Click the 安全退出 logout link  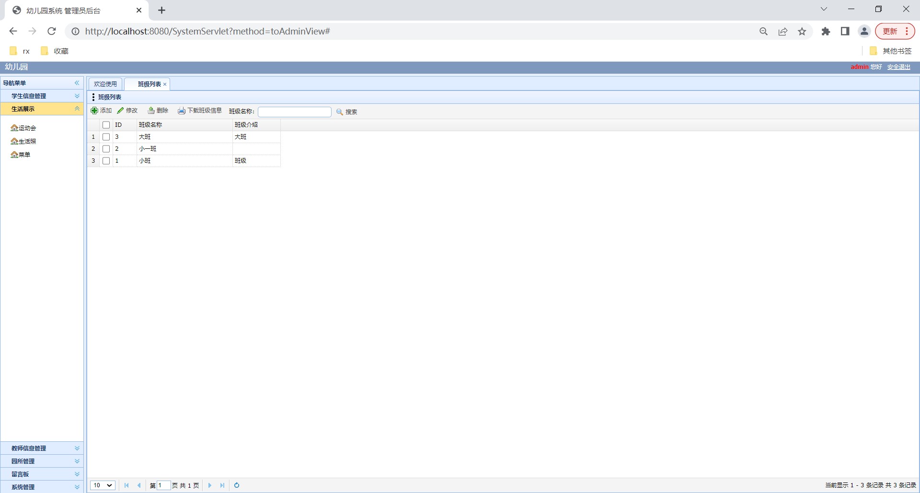tap(898, 67)
